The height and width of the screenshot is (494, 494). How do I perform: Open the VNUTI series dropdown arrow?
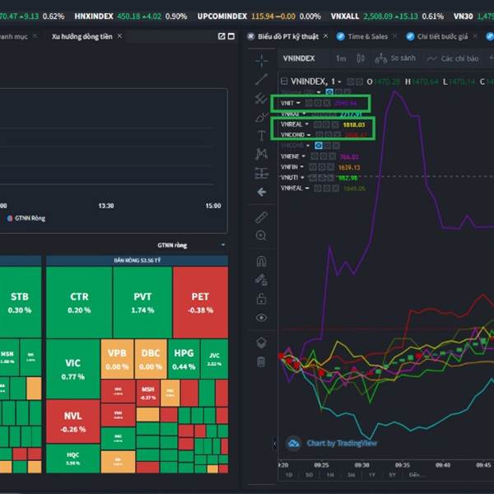tap(302, 178)
